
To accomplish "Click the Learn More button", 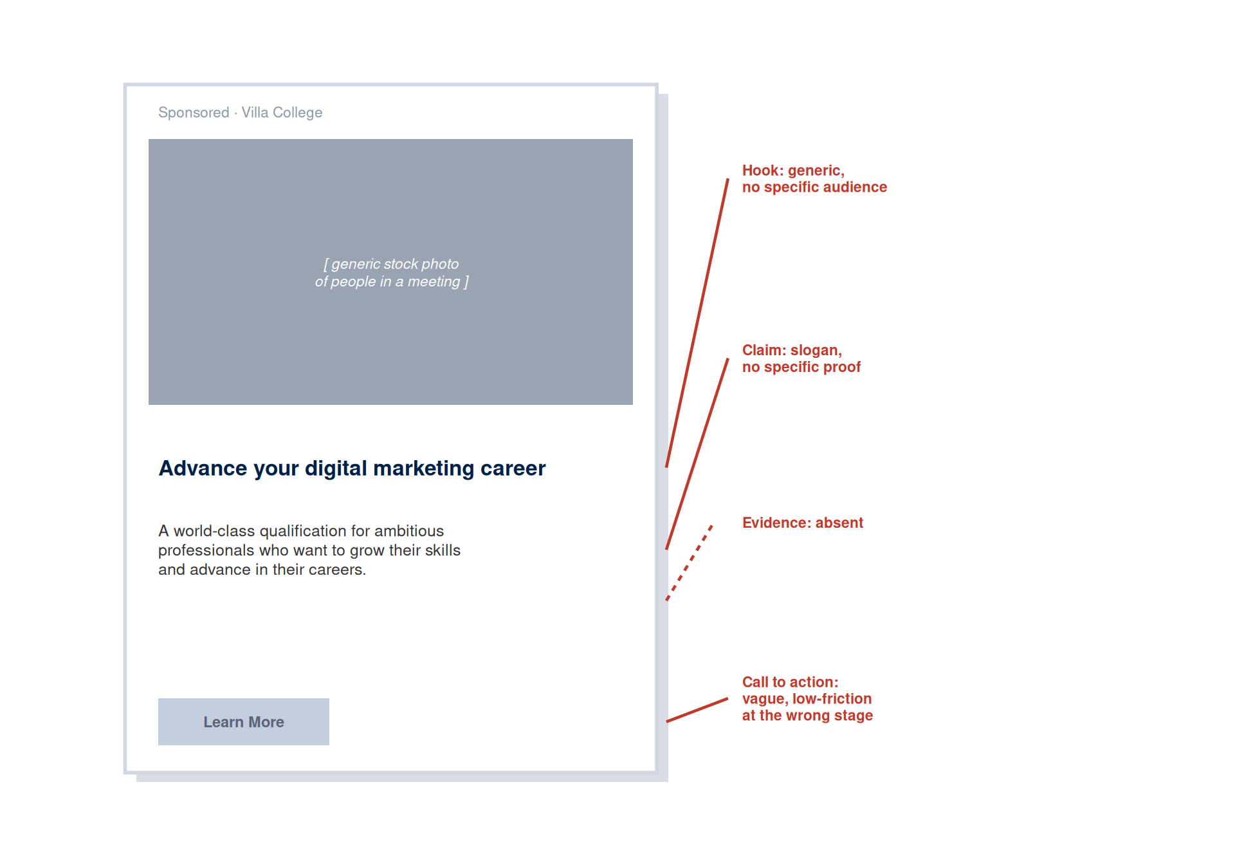I will 244,721.
